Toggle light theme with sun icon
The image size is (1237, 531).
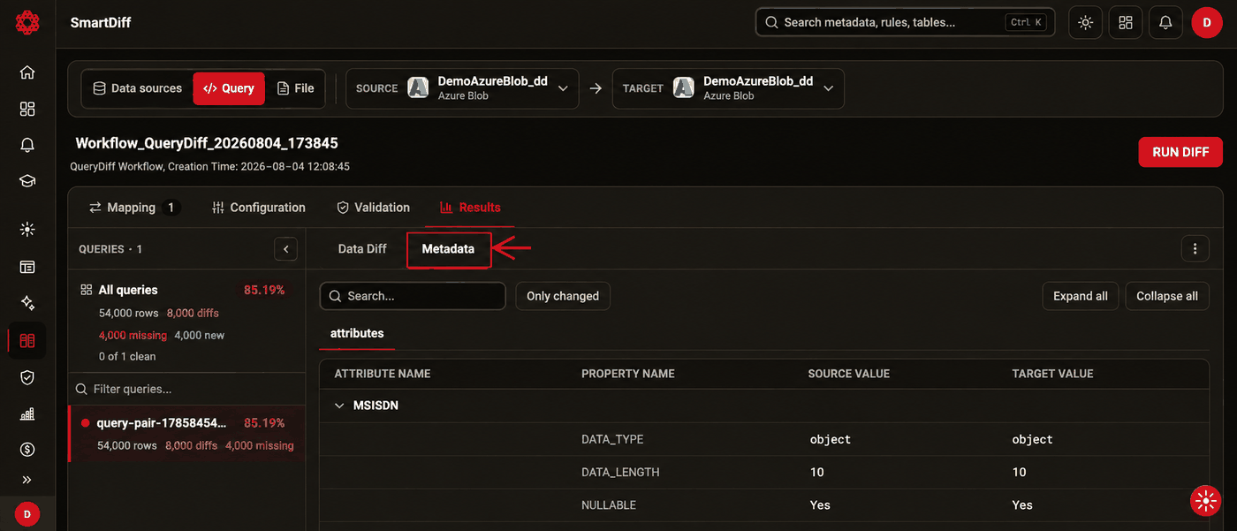point(1086,23)
